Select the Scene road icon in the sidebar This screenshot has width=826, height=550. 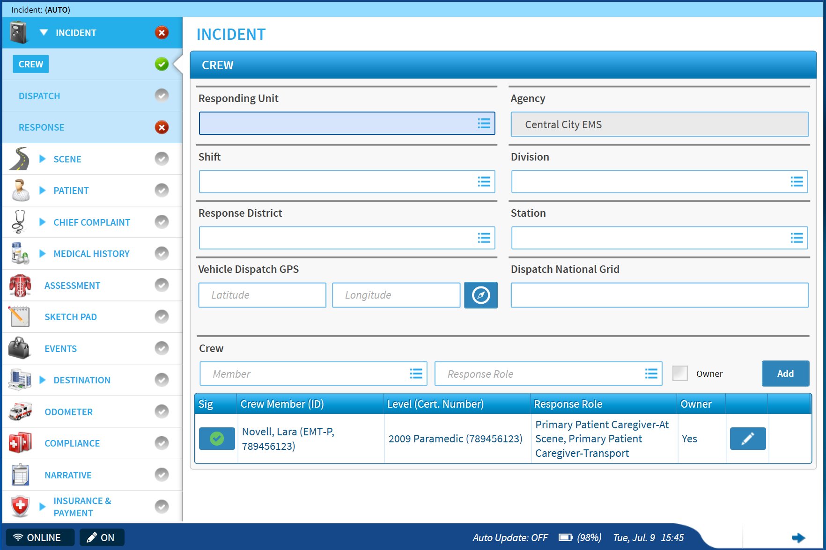click(x=19, y=159)
